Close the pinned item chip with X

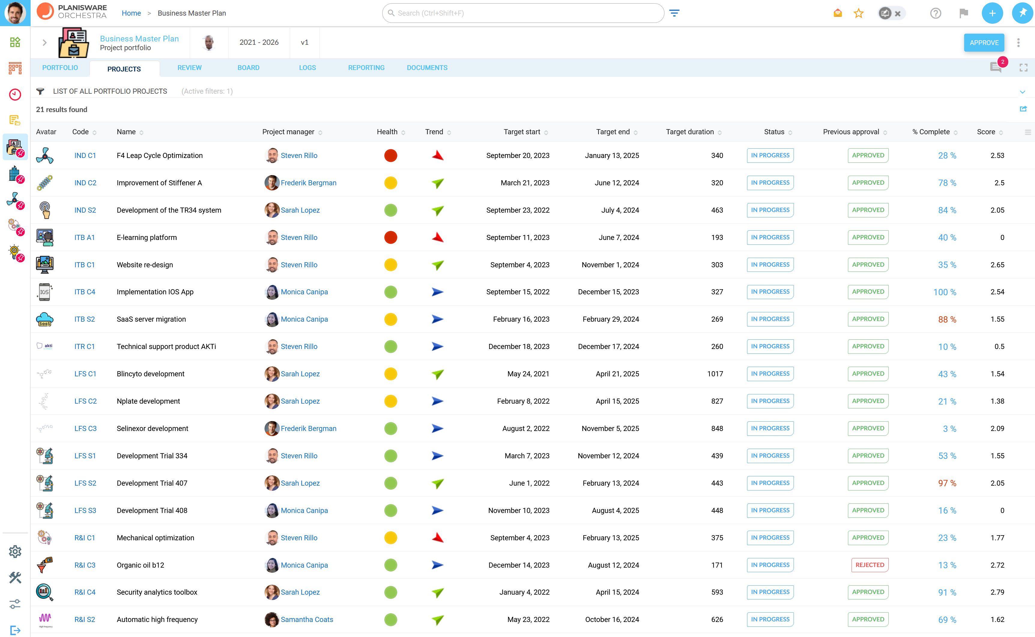[898, 14]
